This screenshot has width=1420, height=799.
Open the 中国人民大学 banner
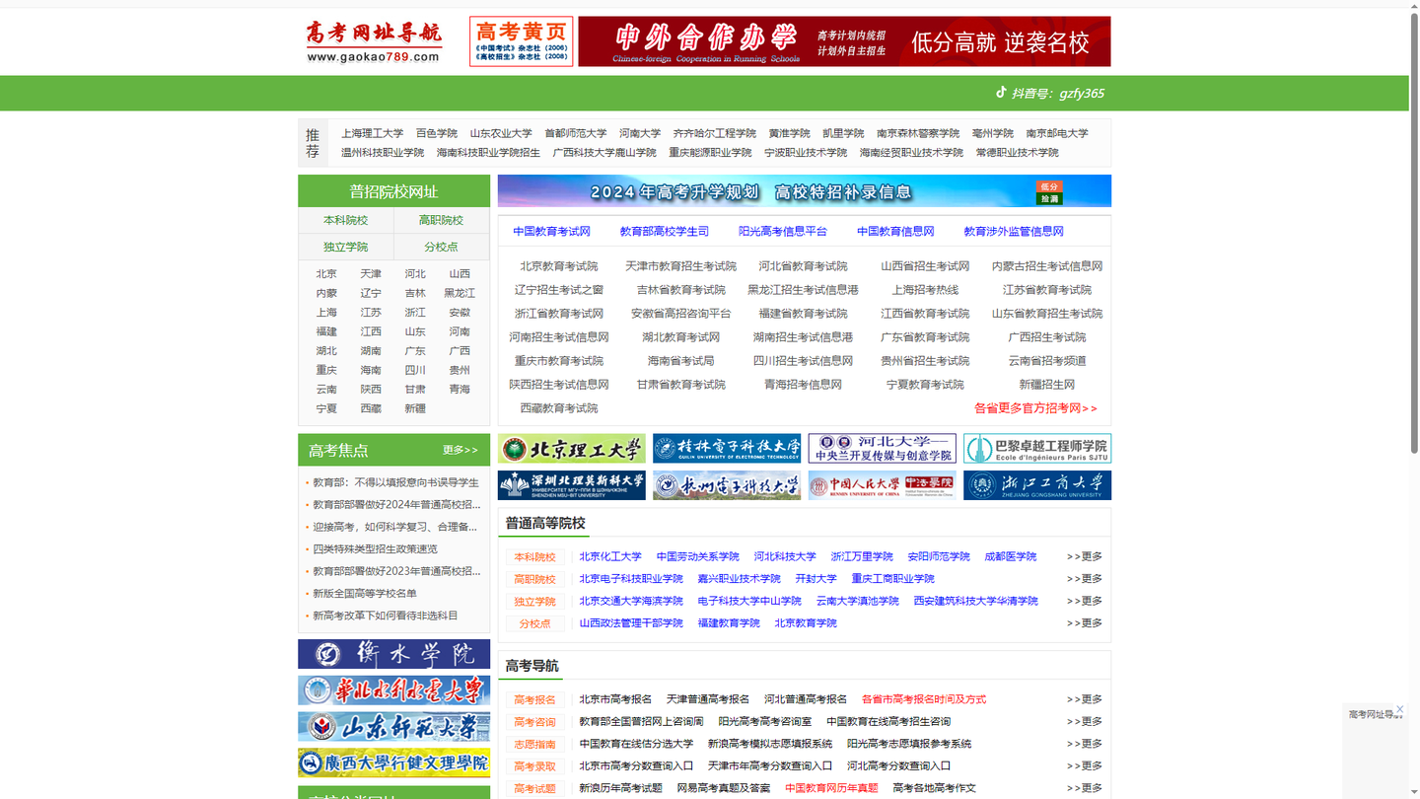882,485
